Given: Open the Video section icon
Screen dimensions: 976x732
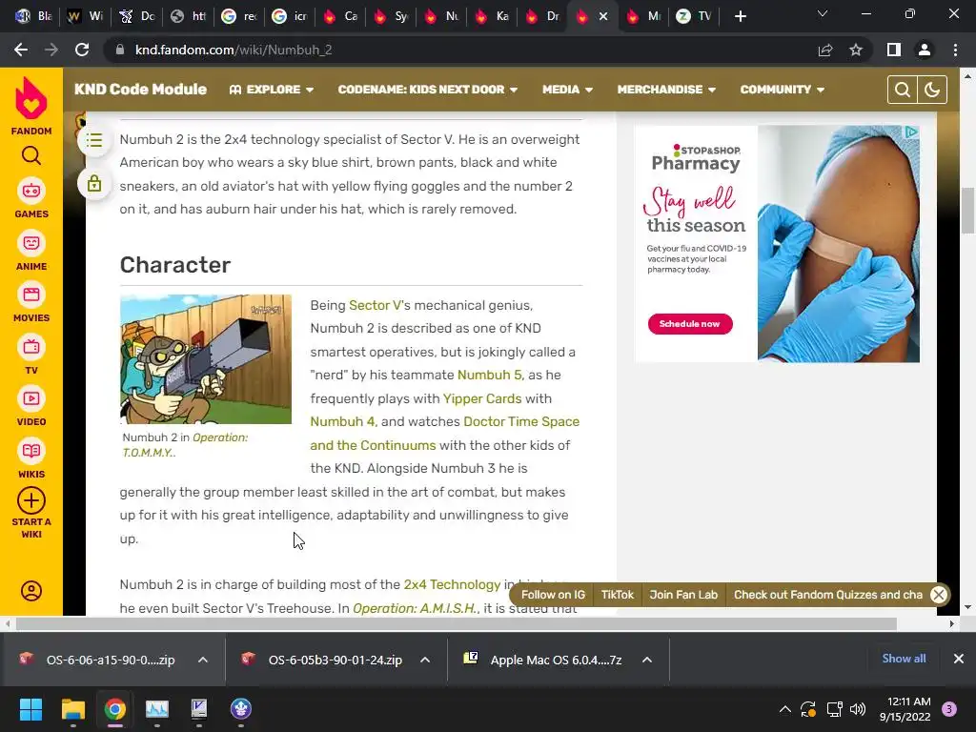Looking at the screenshot, I should (x=31, y=398).
